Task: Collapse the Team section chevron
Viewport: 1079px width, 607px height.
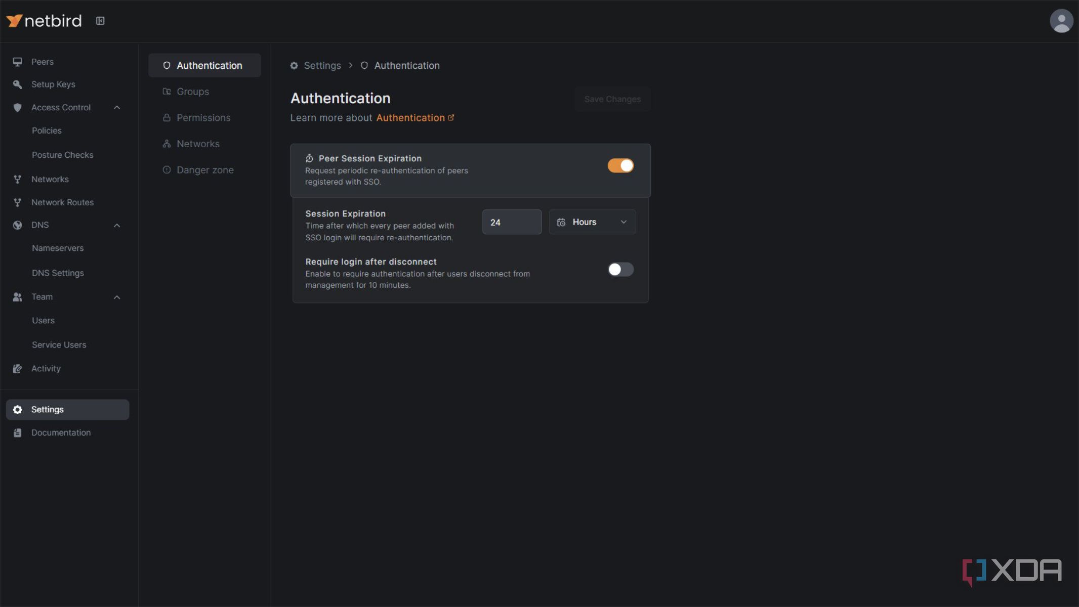Action: (x=117, y=297)
